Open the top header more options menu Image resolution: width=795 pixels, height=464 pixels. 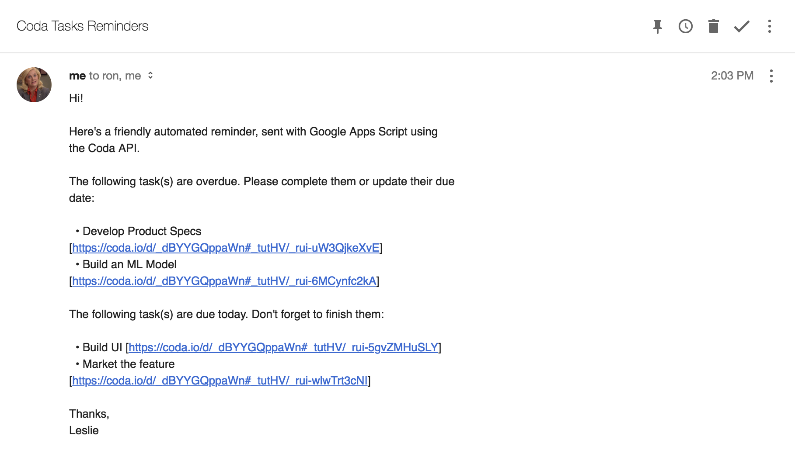tap(770, 27)
